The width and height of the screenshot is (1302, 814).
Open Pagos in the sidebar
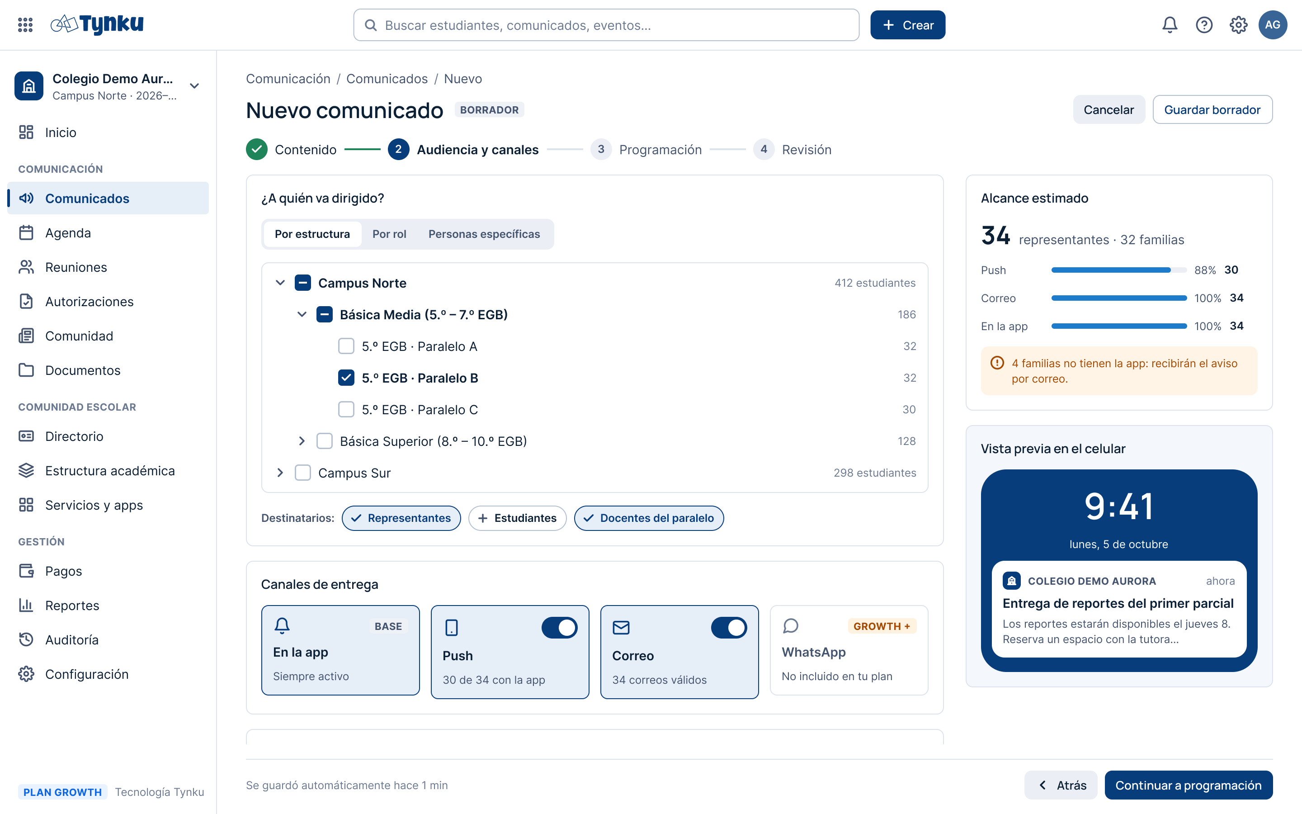coord(108,571)
